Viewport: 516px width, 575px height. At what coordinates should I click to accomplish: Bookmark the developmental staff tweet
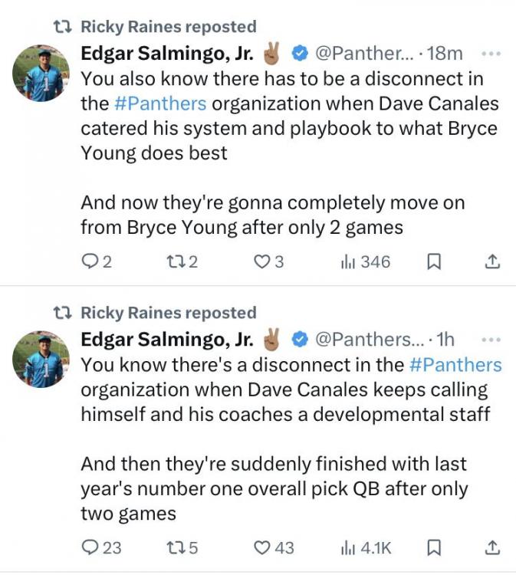point(433,548)
